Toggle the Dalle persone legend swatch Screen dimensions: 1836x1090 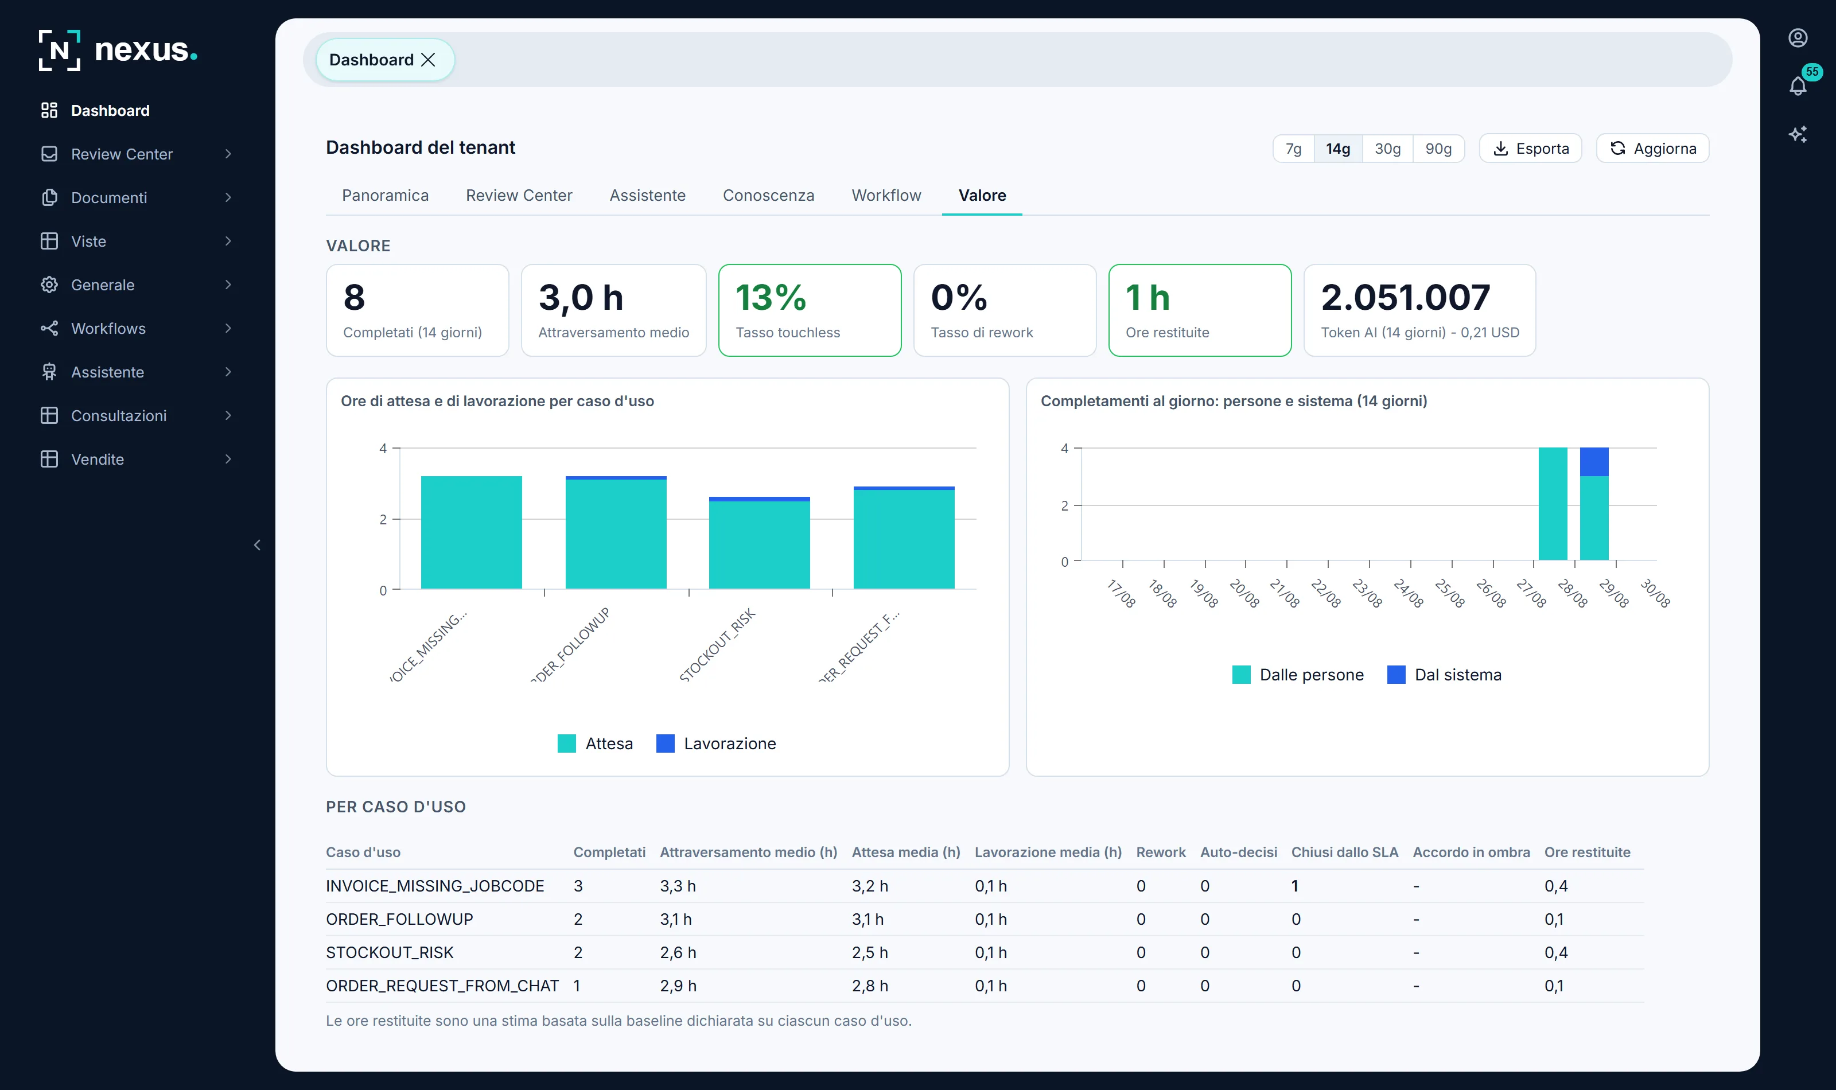pos(1241,674)
